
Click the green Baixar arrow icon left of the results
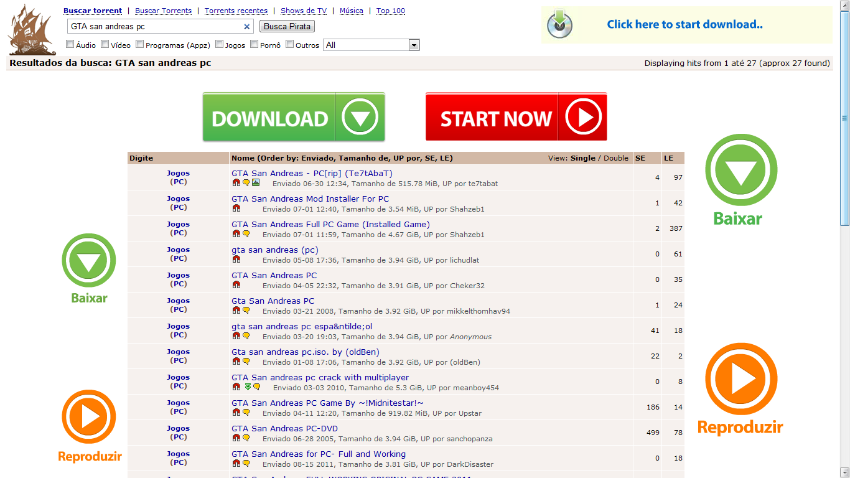click(x=89, y=260)
